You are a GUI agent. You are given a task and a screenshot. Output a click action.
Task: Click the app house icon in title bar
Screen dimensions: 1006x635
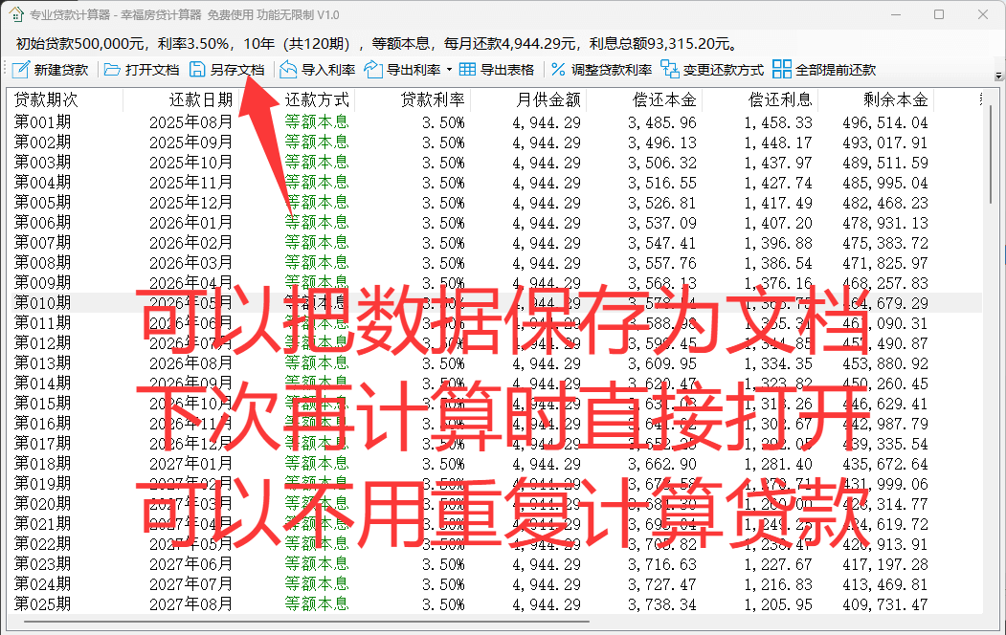pyautogui.click(x=15, y=14)
